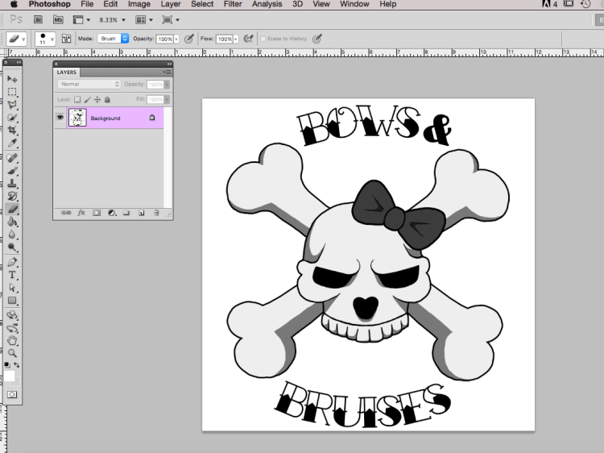The height and width of the screenshot is (453, 604).
Task: Select the Clone Stamp tool
Action: coord(13,183)
